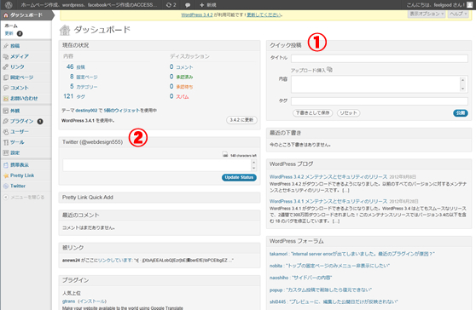Open the リンク links menu
The image size is (476, 310).
tap(17, 66)
